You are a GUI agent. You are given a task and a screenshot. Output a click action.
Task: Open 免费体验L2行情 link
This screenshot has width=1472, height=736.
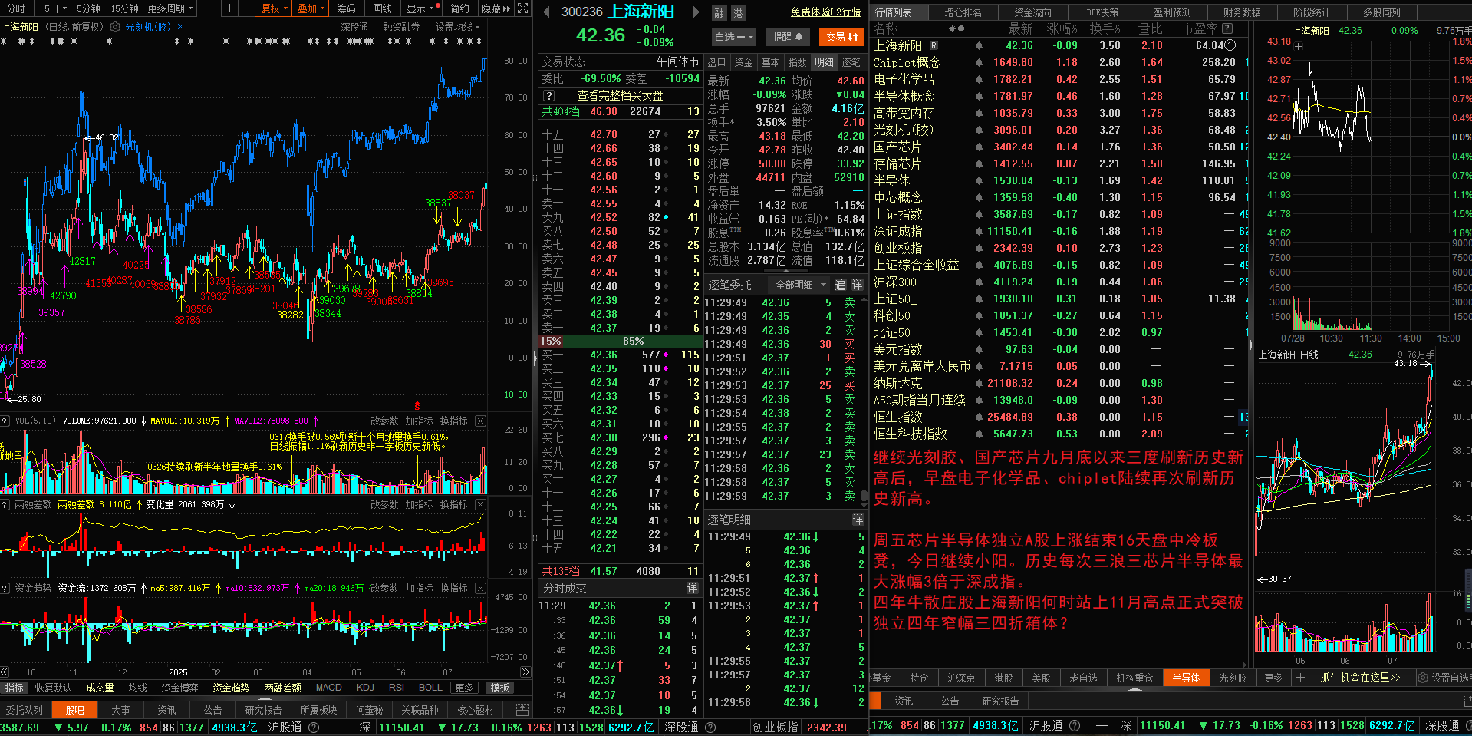826,12
